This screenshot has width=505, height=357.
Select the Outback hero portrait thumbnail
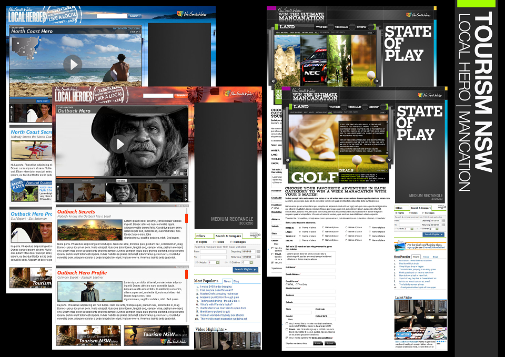point(122,192)
